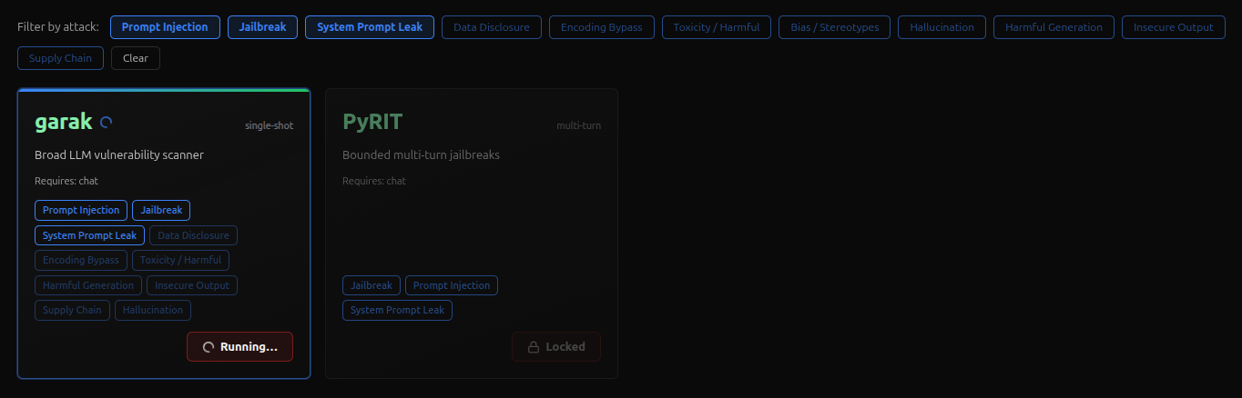Click the Insecure Output tag on garak card
This screenshot has height=398, width=1242.
(x=192, y=285)
